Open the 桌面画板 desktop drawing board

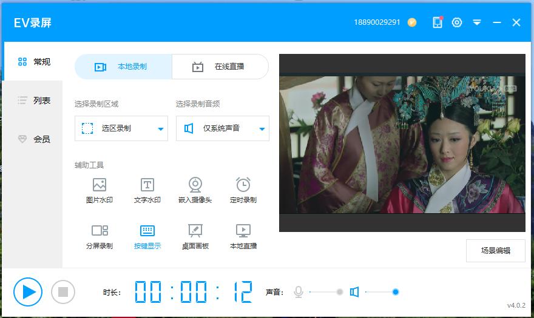pyautogui.click(x=195, y=237)
